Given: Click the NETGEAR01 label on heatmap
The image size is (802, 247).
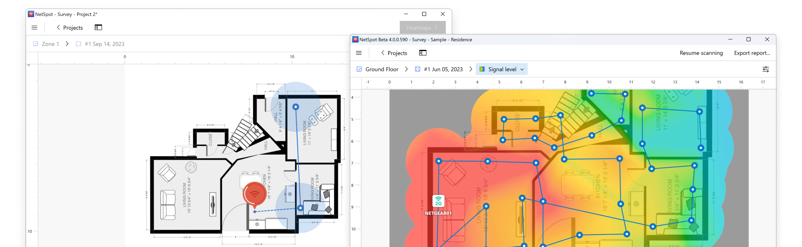Looking at the screenshot, I should pos(438,213).
